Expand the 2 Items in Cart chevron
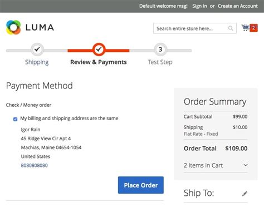This screenshot has width=264, height=207. point(246,165)
